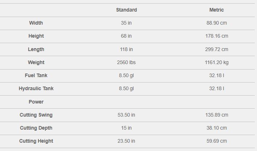The image size is (257, 151).
Task: Click the Metric column header
Action: click(x=217, y=10)
